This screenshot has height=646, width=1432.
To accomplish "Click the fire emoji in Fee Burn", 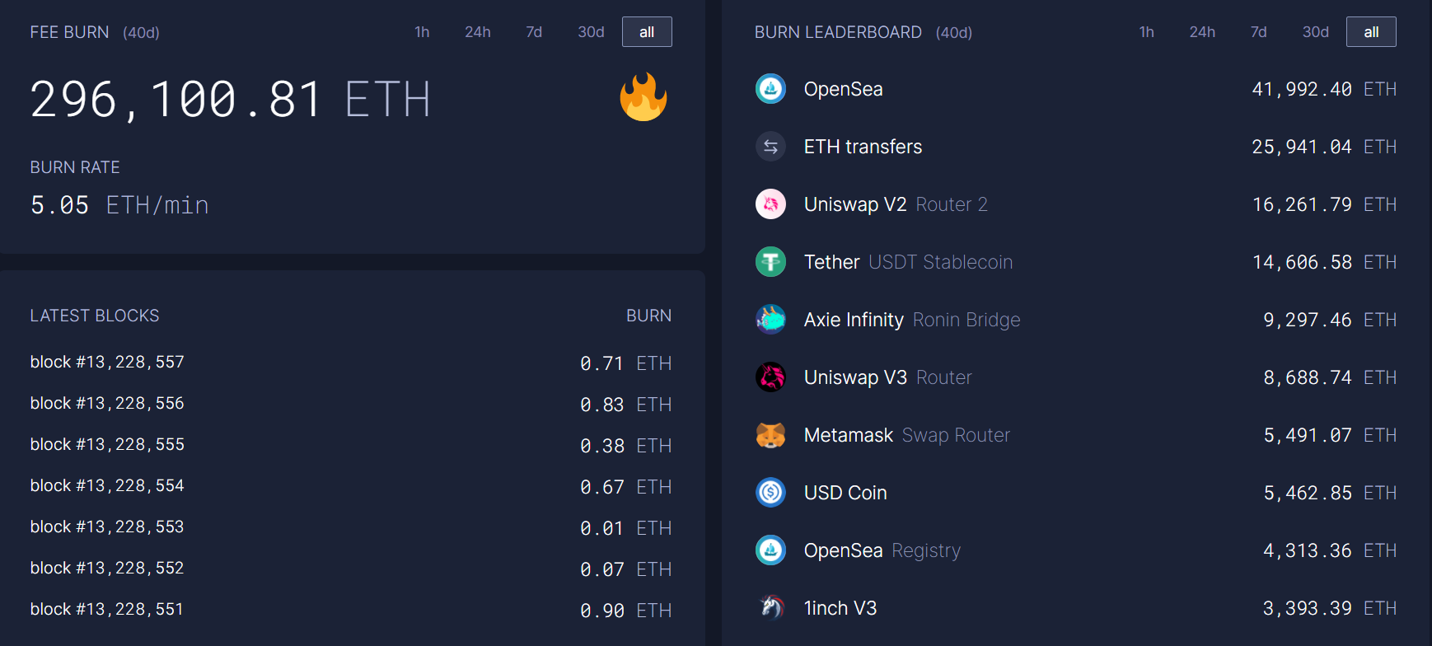I will [x=643, y=97].
